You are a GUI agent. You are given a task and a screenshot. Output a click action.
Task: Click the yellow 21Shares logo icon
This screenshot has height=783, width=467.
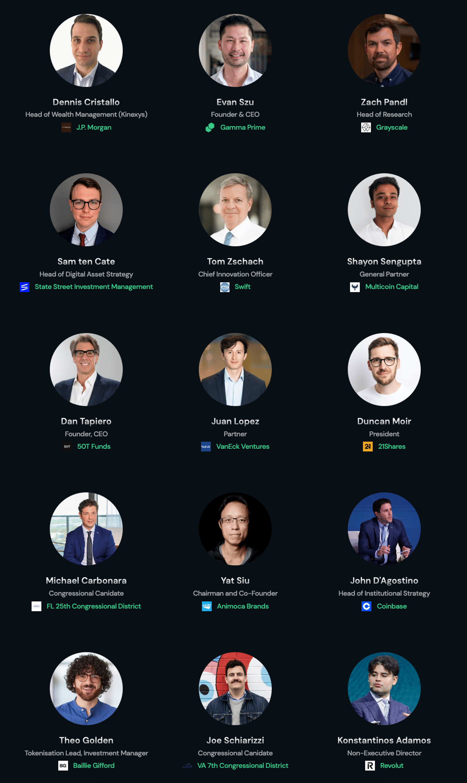tap(367, 446)
